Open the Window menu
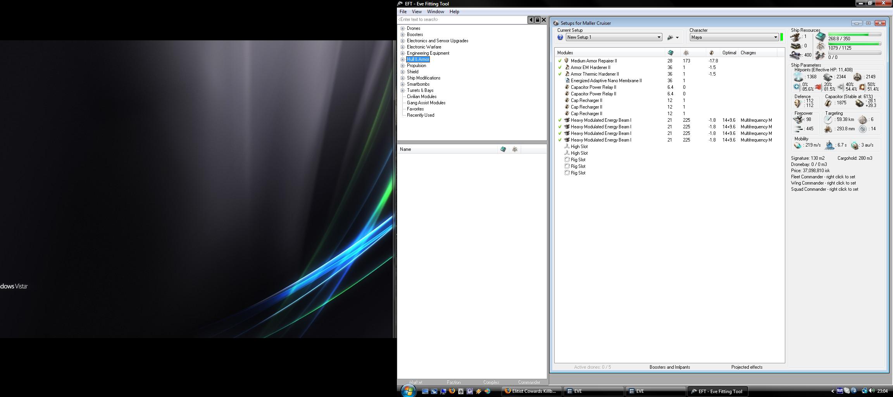This screenshot has height=397, width=893. tap(436, 12)
